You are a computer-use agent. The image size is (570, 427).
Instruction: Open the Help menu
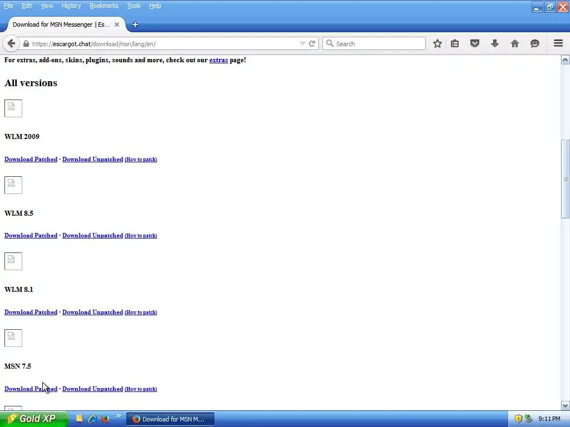155,6
